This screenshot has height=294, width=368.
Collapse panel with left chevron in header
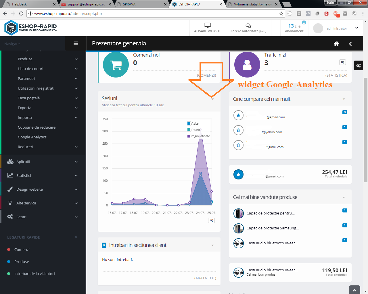(350, 44)
